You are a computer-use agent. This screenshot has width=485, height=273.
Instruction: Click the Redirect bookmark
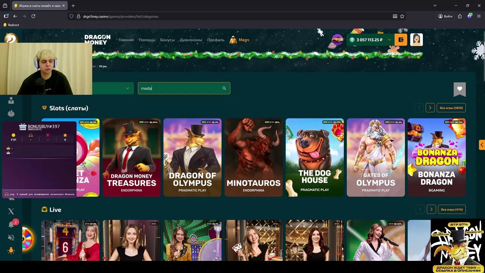[11, 25]
